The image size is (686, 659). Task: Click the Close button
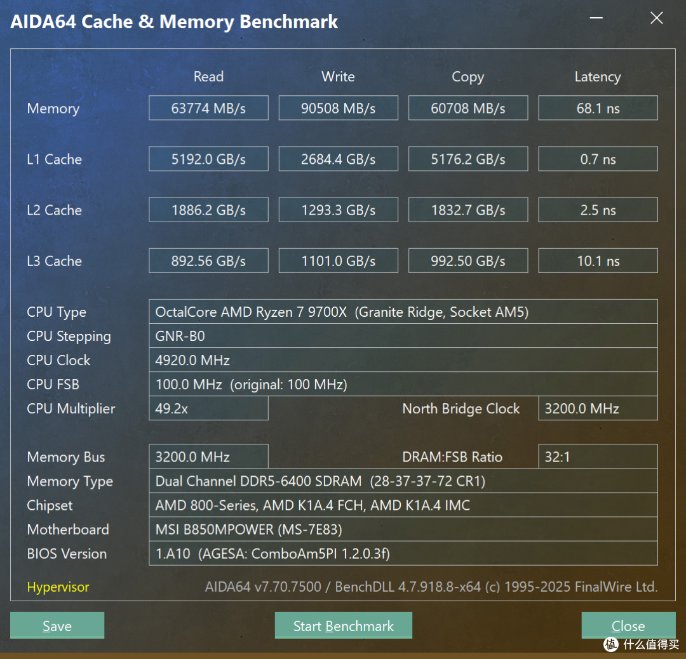[x=628, y=625]
